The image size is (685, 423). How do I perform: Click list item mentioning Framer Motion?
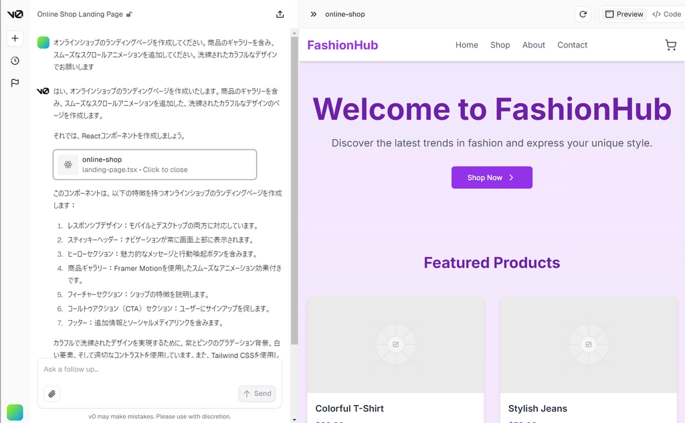pos(175,274)
